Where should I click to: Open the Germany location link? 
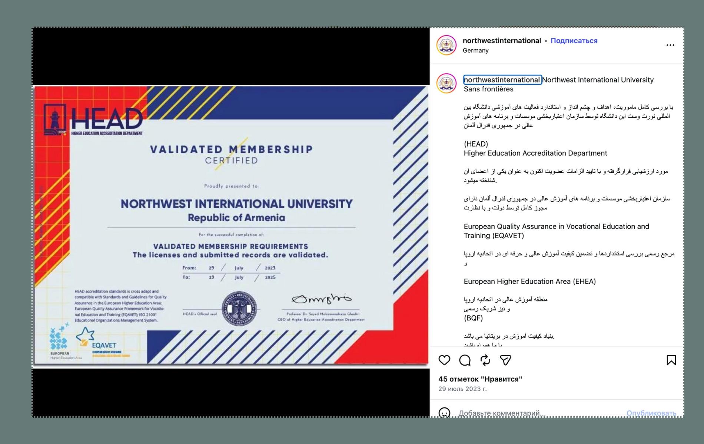point(475,50)
